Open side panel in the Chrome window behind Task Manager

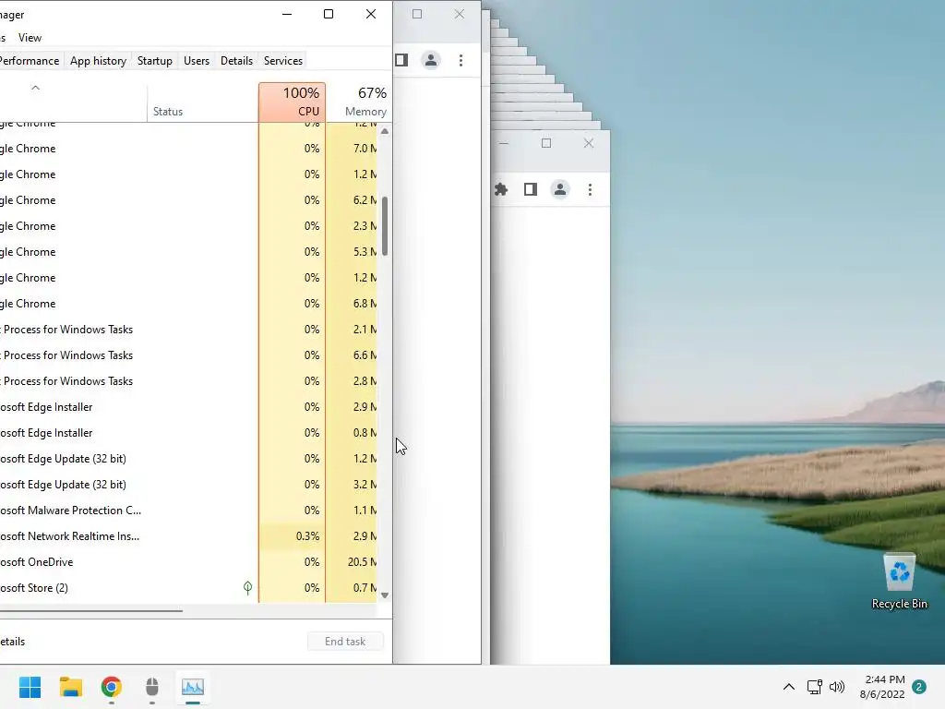pyautogui.click(x=402, y=60)
